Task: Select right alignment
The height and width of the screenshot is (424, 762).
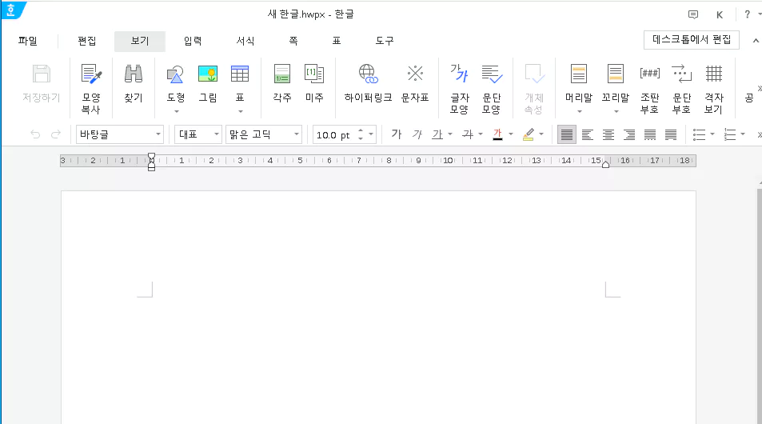Action: click(629, 134)
